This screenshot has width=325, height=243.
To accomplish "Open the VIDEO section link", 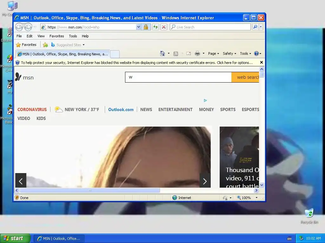I will tap(23, 118).
